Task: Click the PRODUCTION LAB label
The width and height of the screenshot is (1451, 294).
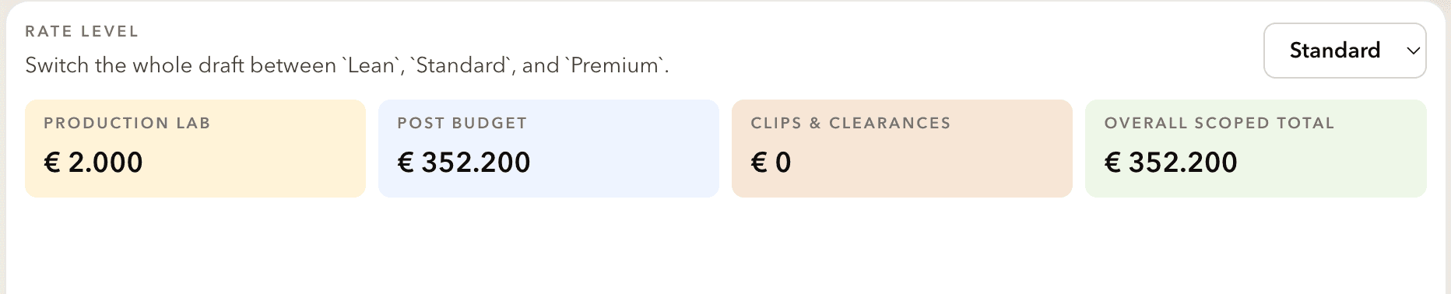Action: click(127, 123)
